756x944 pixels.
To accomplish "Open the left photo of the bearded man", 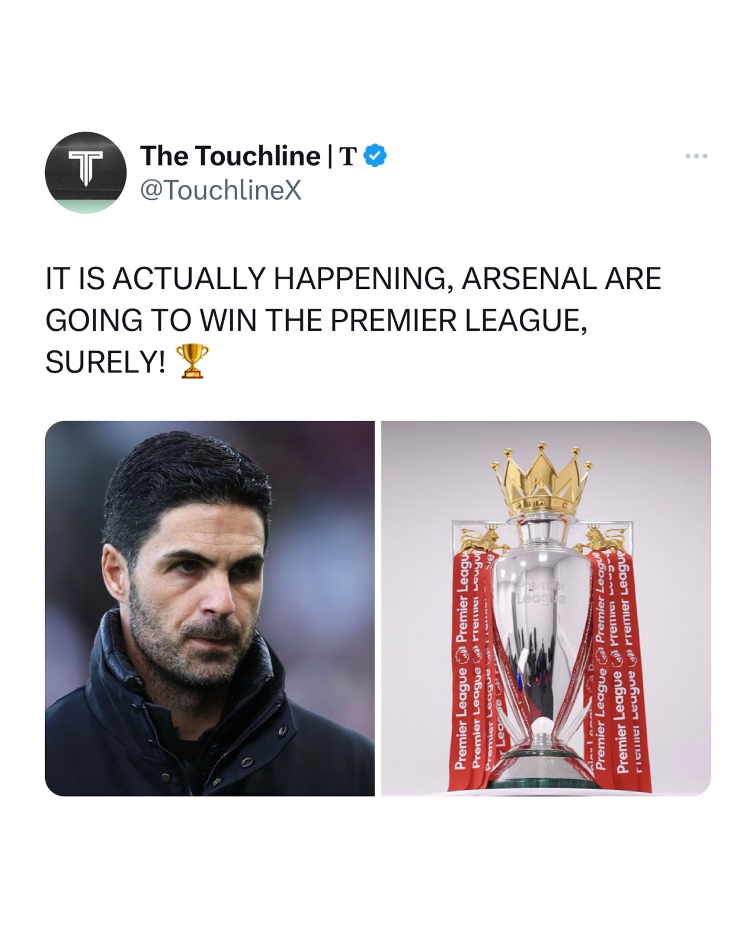I will [209, 608].
